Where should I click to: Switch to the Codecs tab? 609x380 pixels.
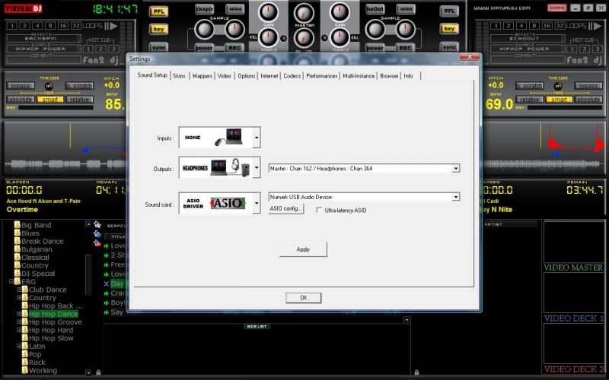pyautogui.click(x=292, y=76)
